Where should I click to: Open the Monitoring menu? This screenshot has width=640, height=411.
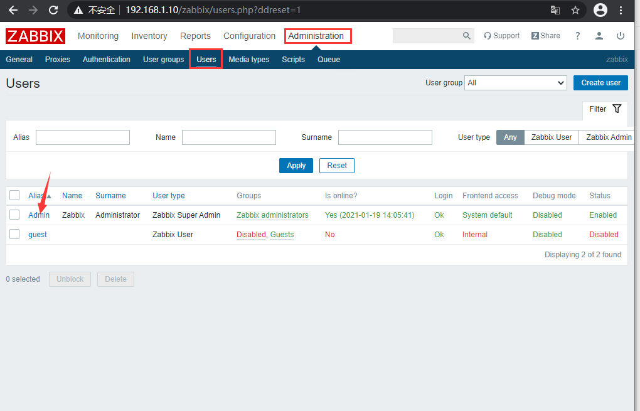point(98,36)
